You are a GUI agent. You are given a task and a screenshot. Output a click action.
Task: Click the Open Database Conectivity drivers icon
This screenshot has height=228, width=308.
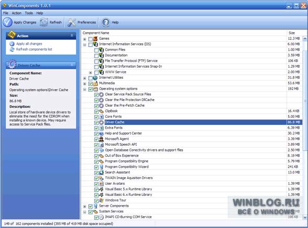[101, 150]
